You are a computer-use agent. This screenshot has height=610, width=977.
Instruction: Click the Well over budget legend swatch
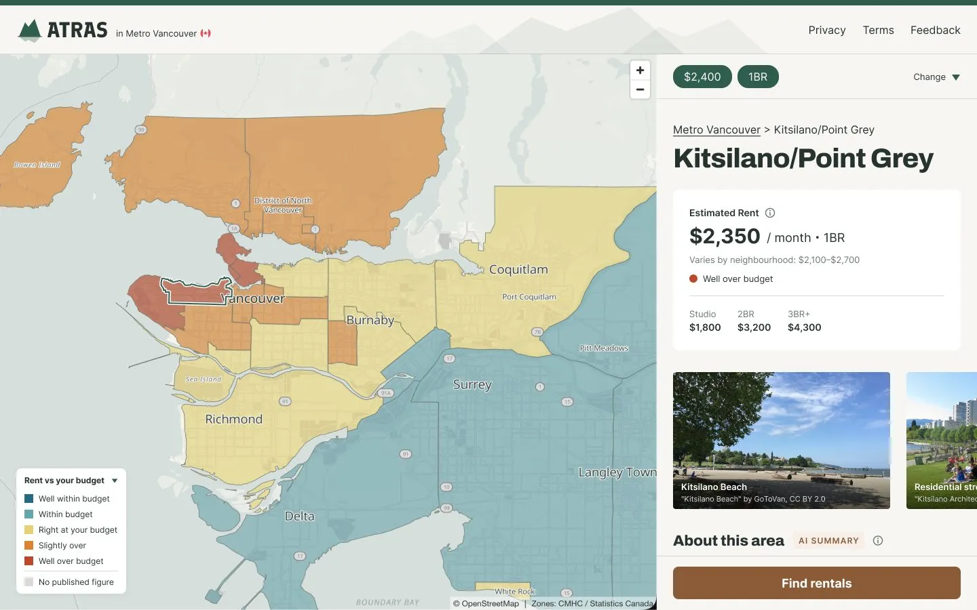click(x=29, y=561)
